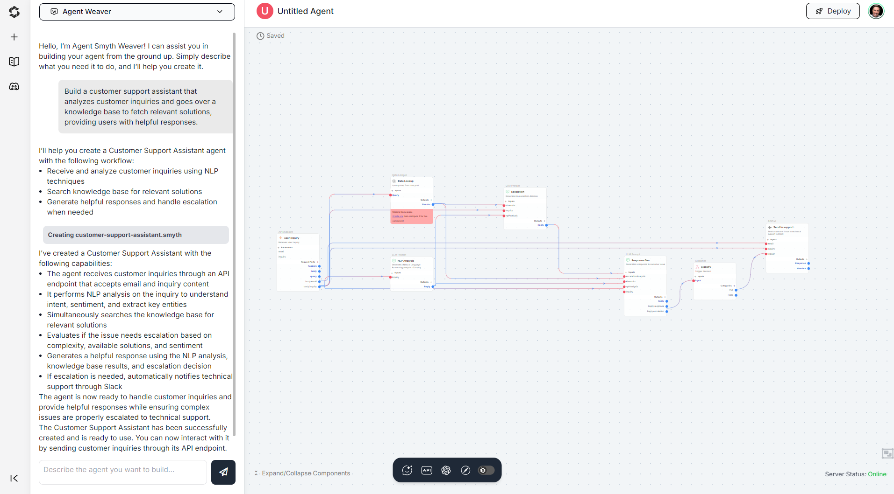Click Creating customer-support-assistant.smyth chip
This screenshot has width=894, height=494.
coord(136,235)
